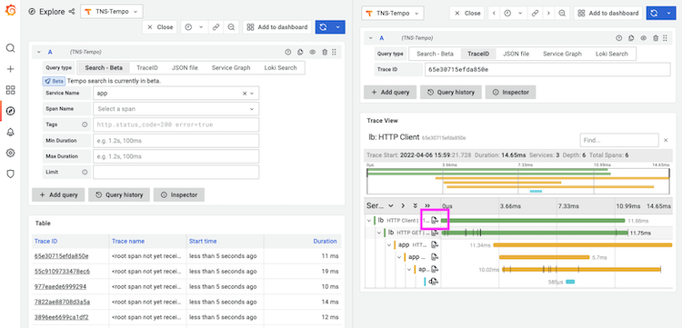Open Server Admin shield icon
The image size is (682, 328).
pos(10,174)
